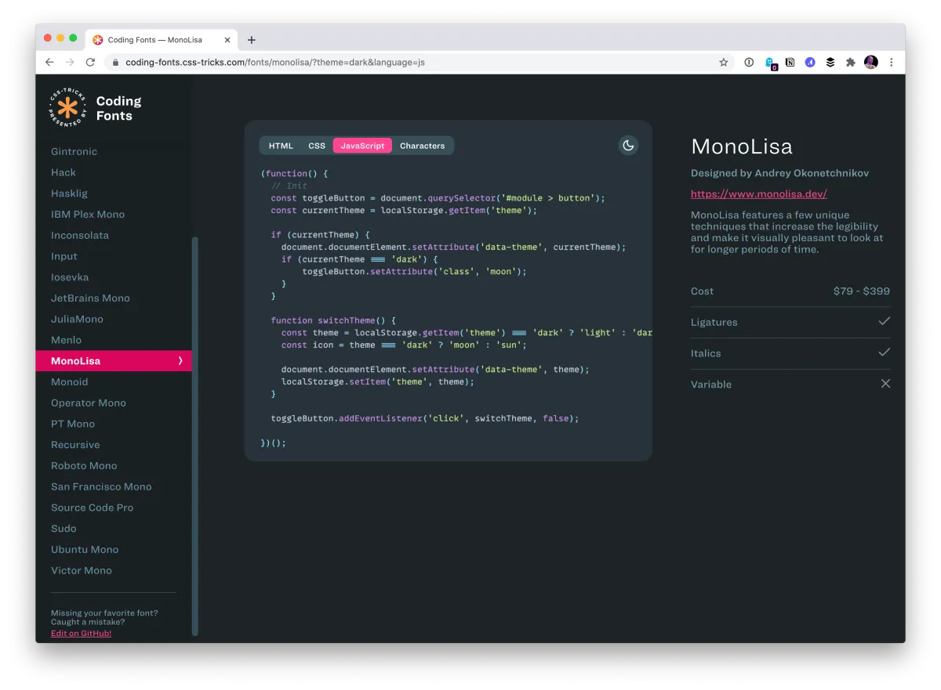Open the Ghostery ghost extension icon
The image size is (941, 690).
(770, 63)
